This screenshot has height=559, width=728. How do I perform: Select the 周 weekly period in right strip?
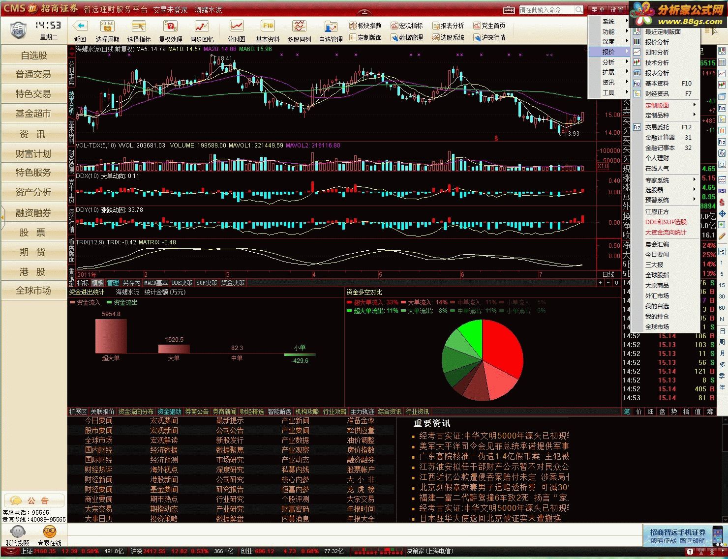tap(722, 342)
